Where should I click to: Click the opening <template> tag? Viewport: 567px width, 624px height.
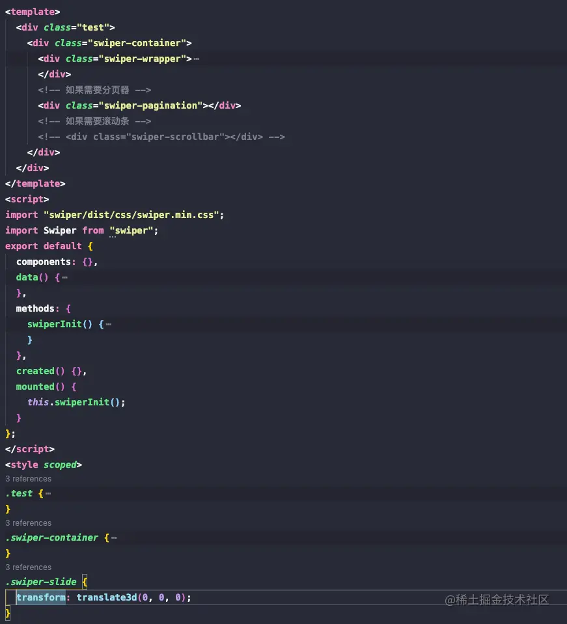[33, 12]
